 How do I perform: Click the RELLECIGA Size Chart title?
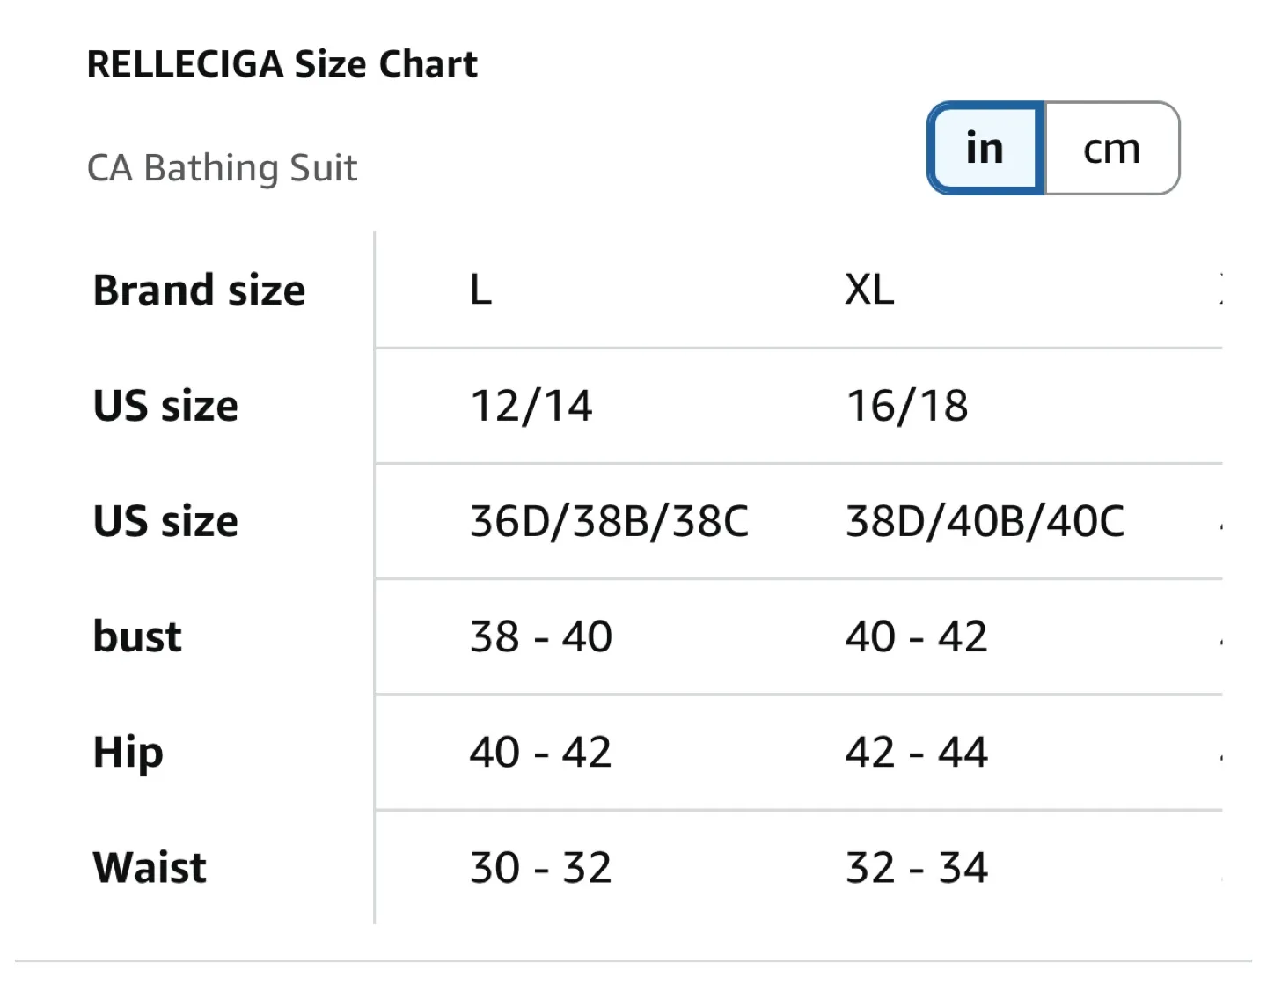[282, 62]
